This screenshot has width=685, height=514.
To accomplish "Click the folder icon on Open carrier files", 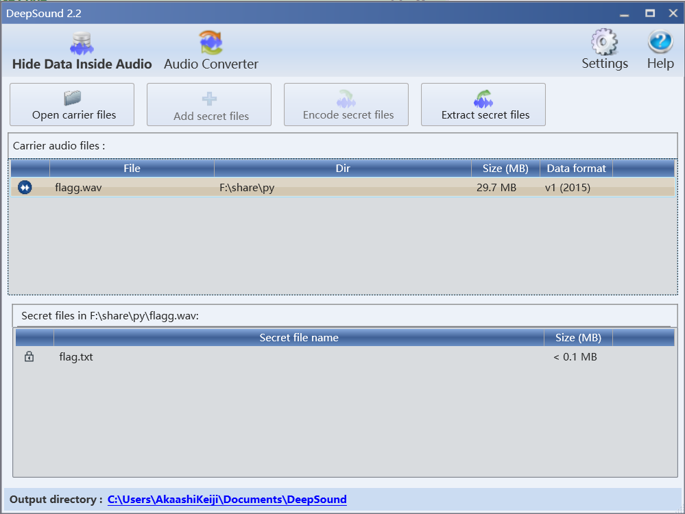I will coord(73,98).
